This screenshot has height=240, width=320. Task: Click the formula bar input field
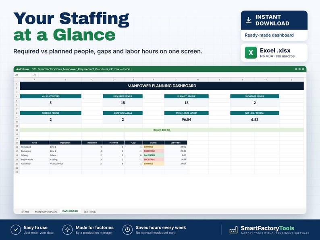[172, 75]
